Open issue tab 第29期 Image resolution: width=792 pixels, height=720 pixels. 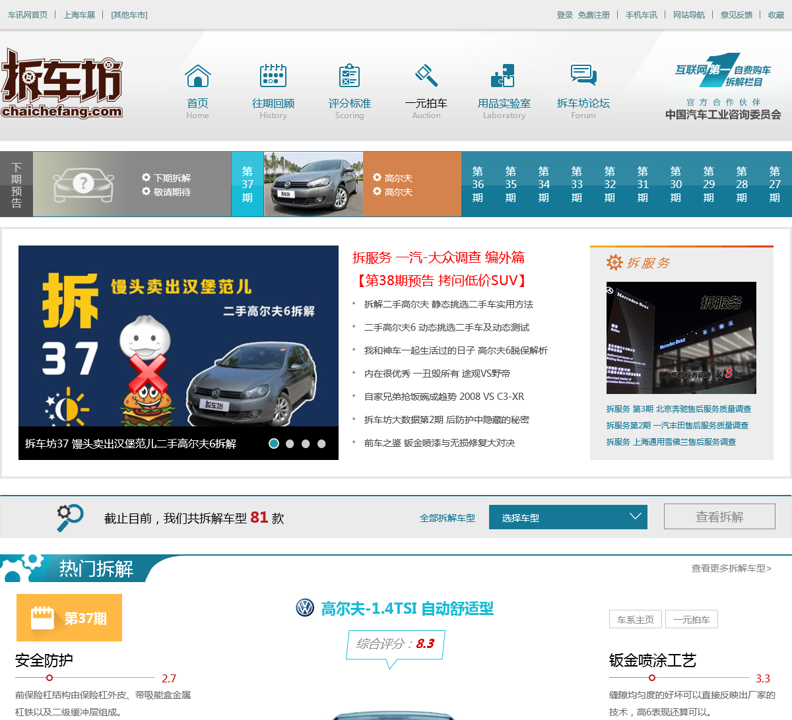(x=709, y=184)
